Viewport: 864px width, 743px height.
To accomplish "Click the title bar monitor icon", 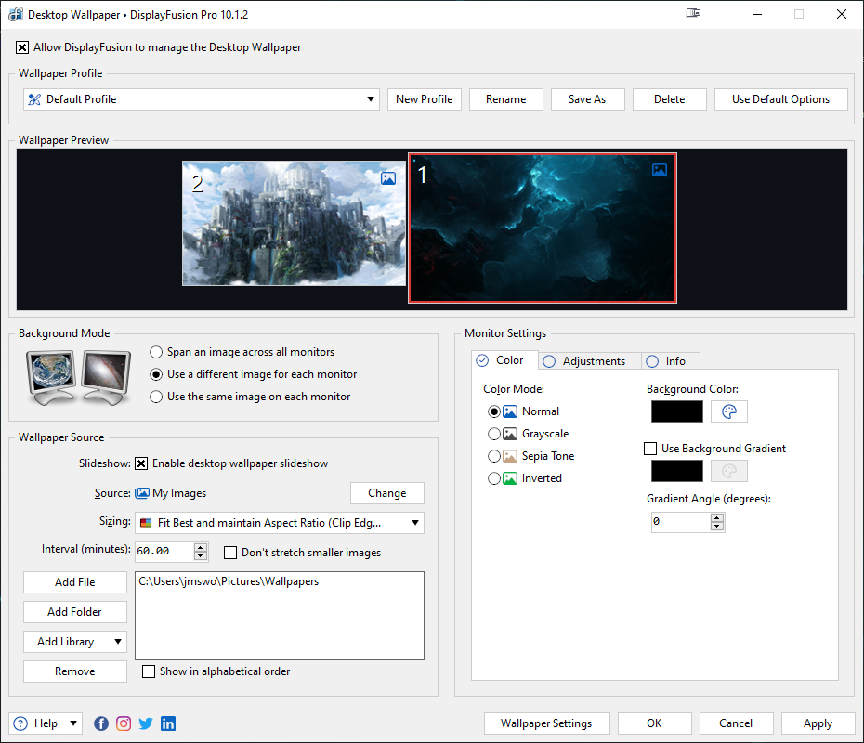I will 693,14.
